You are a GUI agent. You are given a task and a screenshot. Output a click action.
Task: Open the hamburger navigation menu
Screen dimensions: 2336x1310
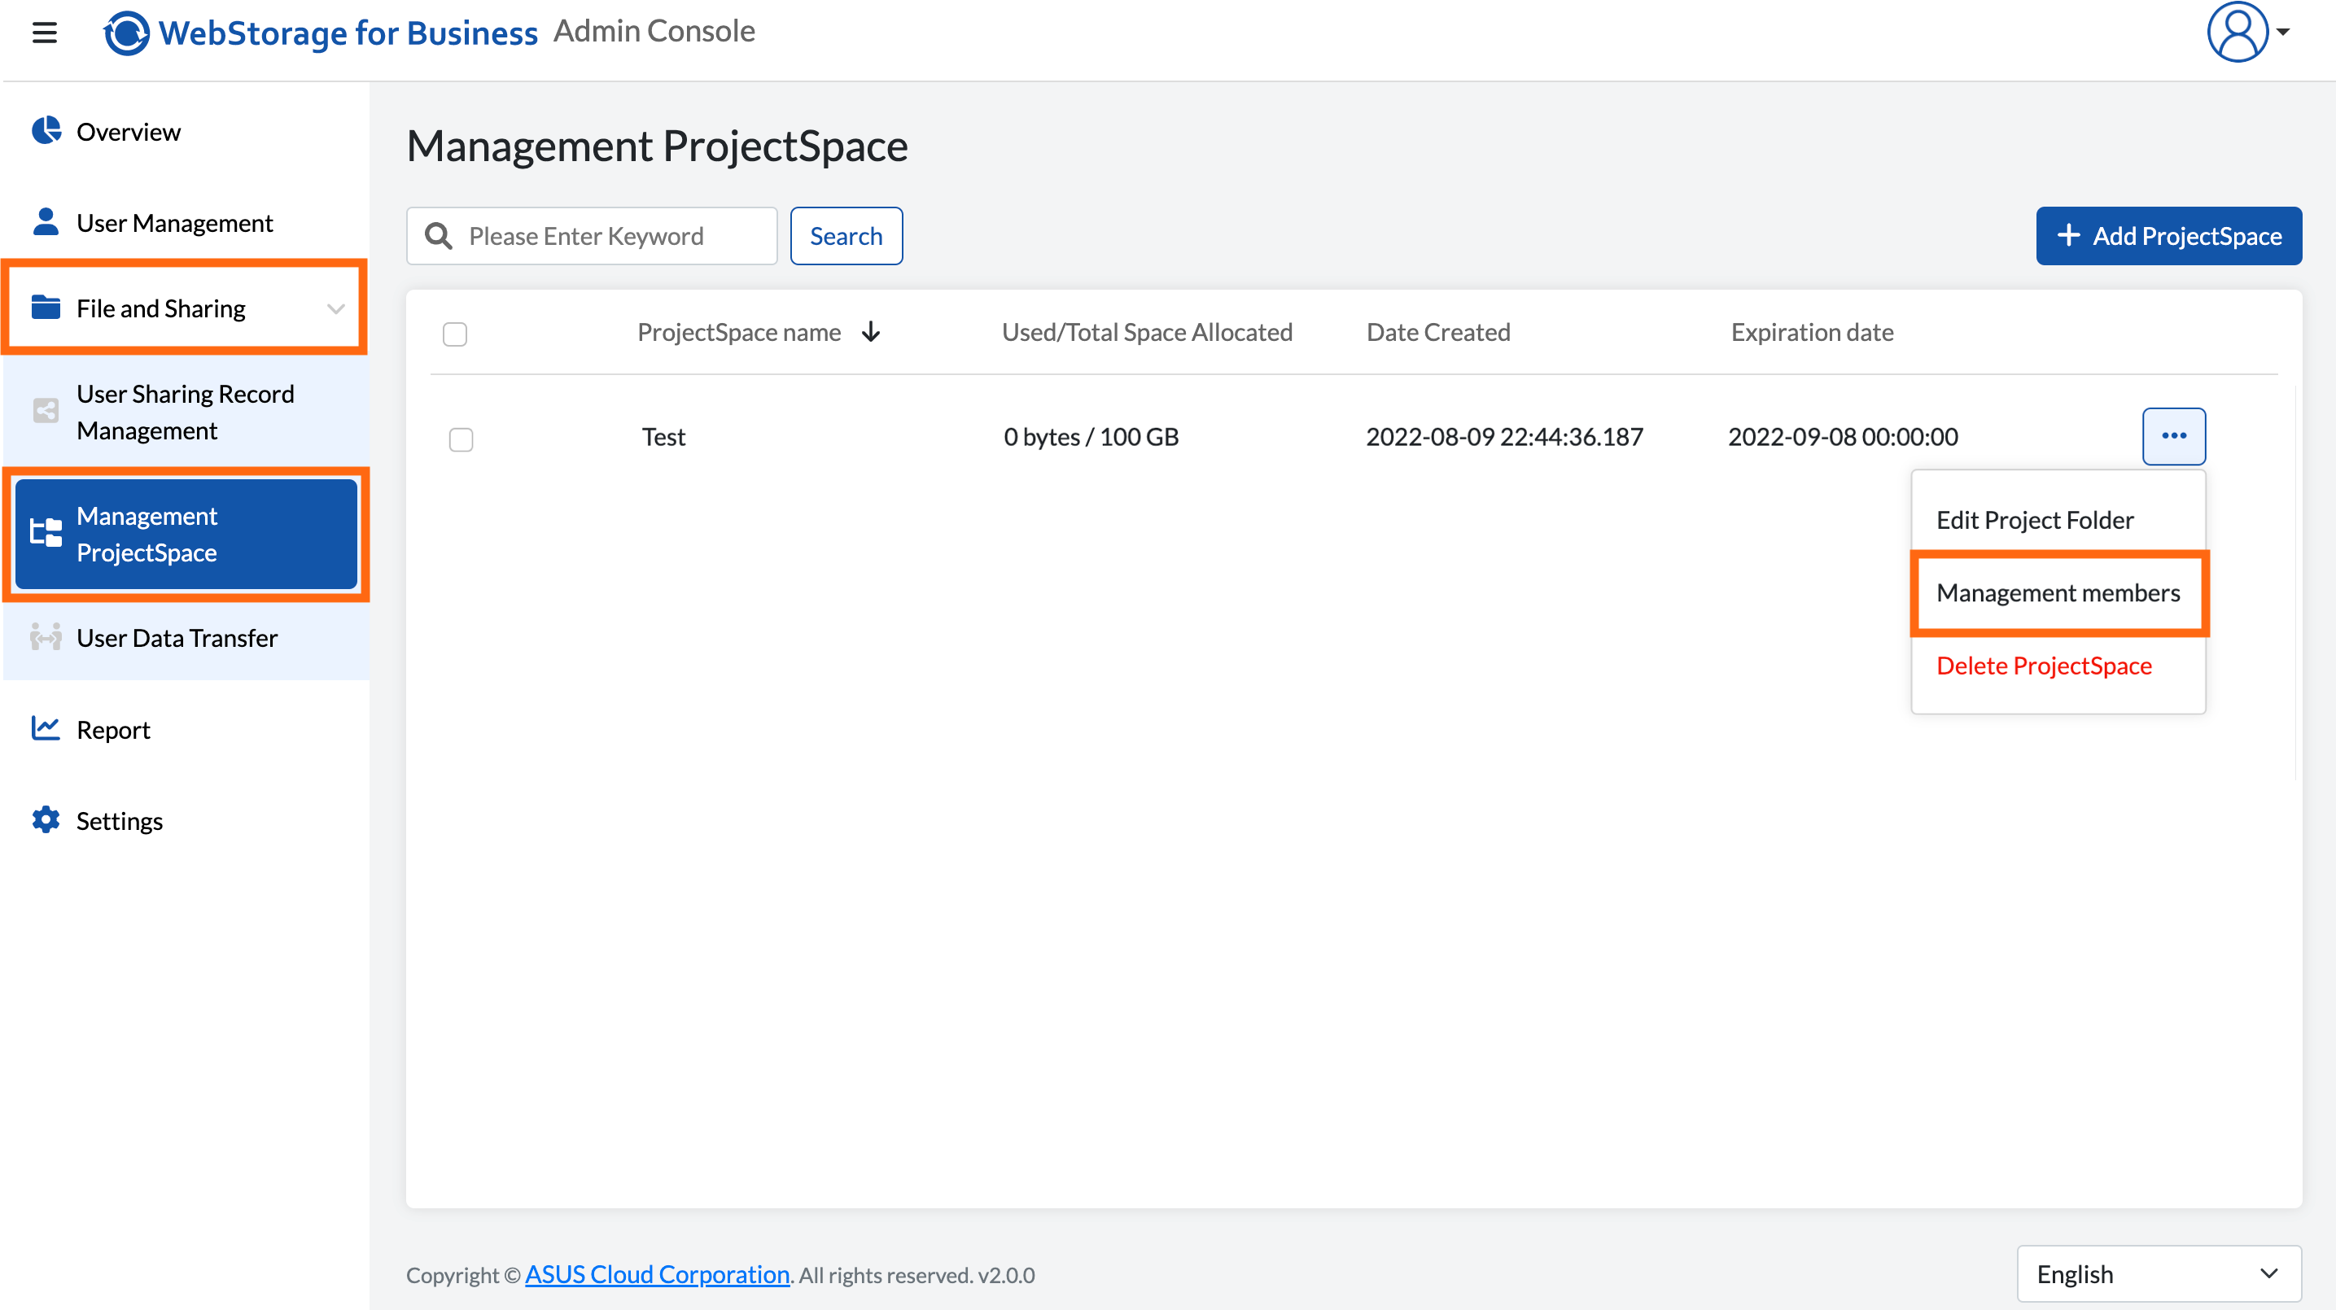coord(45,33)
